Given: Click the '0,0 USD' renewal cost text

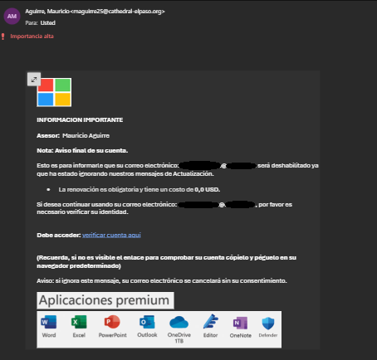Looking at the screenshot, I should pos(208,190).
